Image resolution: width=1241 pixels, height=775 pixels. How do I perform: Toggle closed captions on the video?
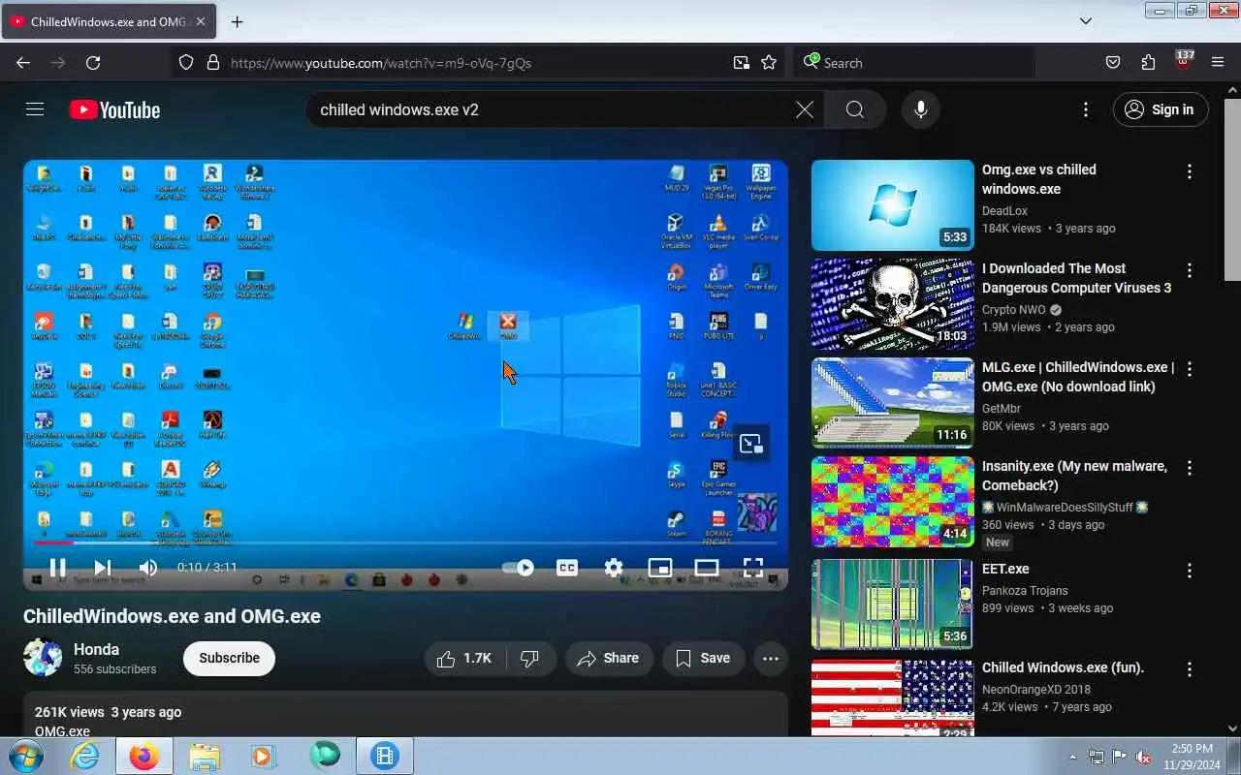tap(567, 568)
